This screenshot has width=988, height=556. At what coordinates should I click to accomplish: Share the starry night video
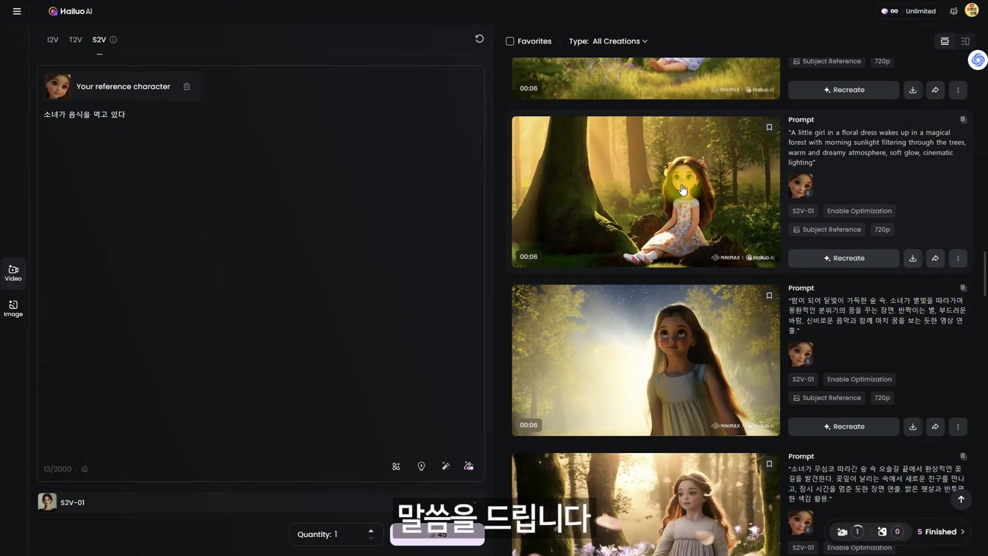(935, 427)
